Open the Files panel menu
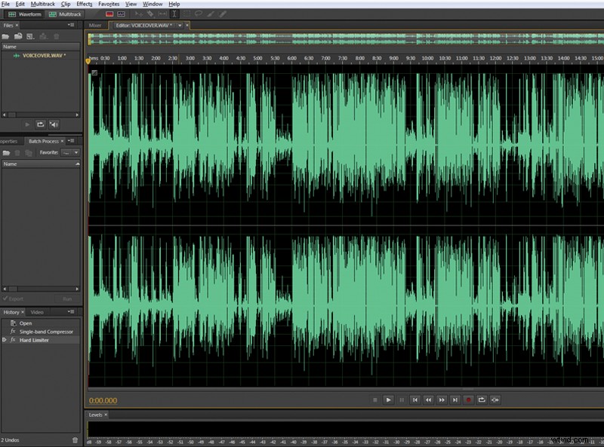This screenshot has height=447, width=604. (70, 25)
